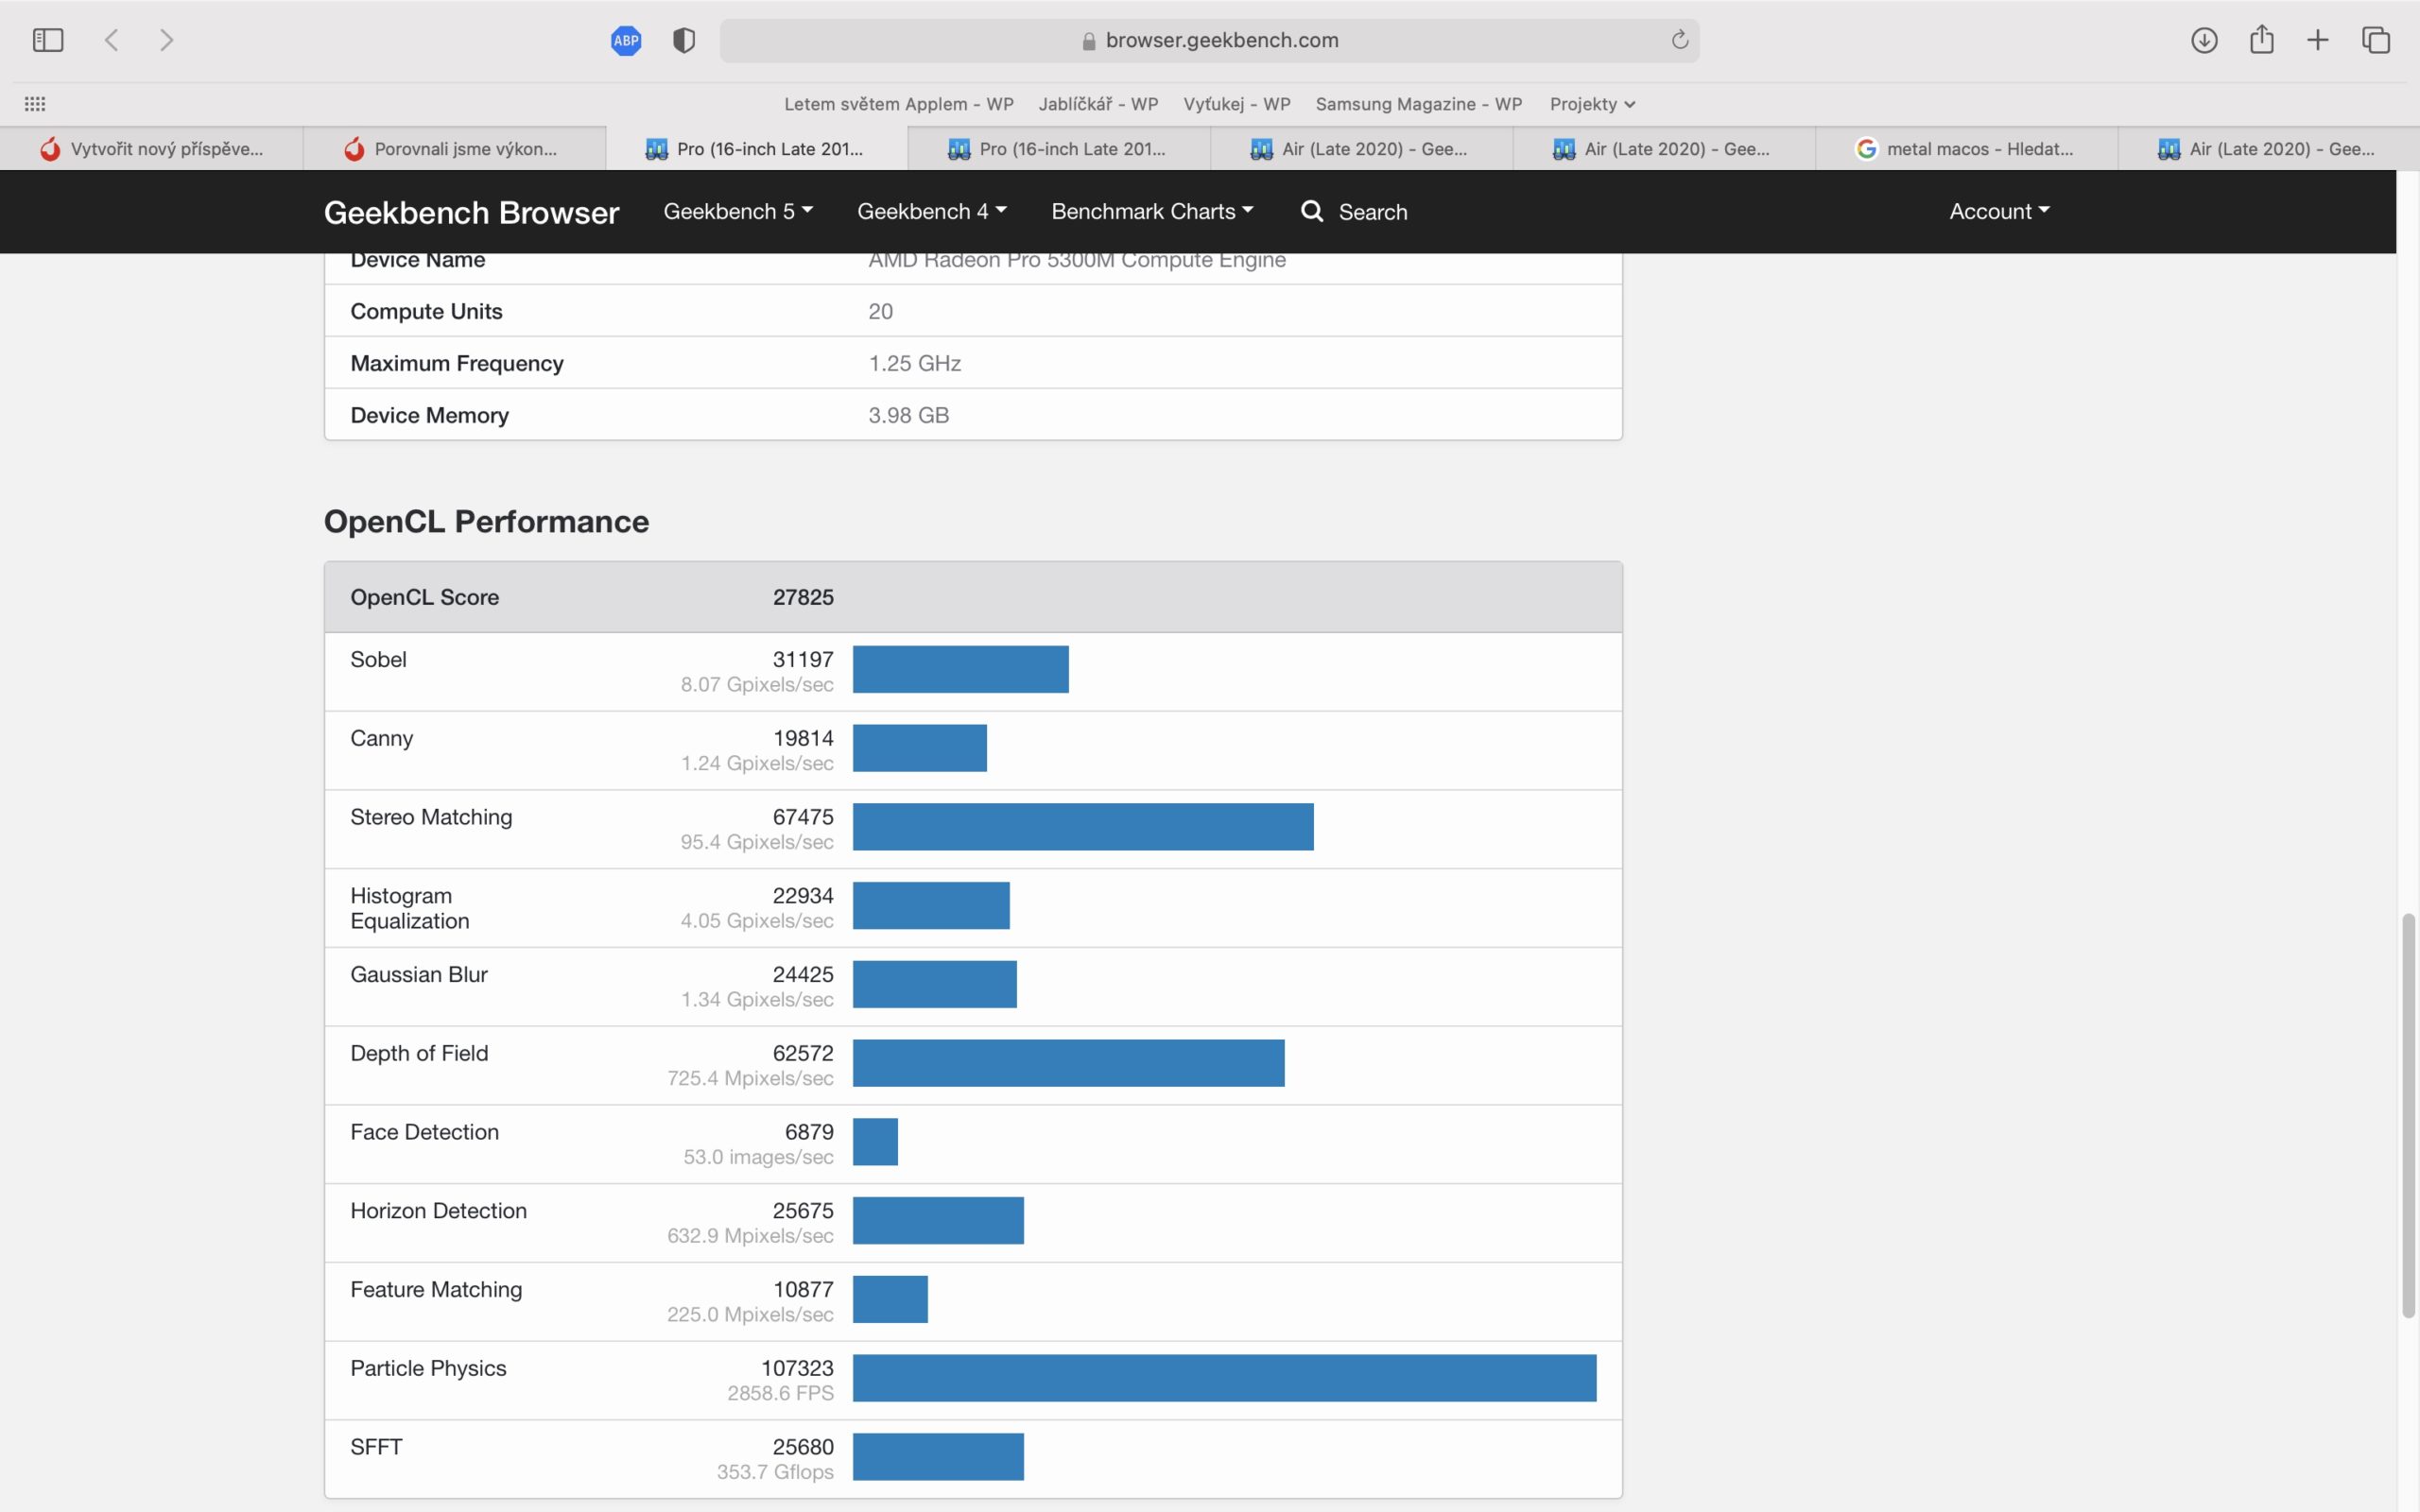The image size is (2420, 1512).
Task: Click the address bar lock icon
Action: coord(1089,40)
